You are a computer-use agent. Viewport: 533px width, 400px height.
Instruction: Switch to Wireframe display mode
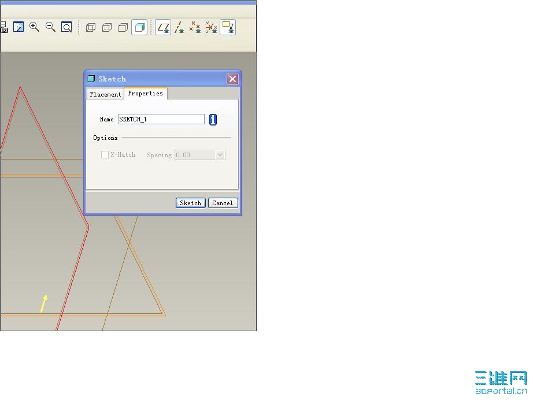90,27
